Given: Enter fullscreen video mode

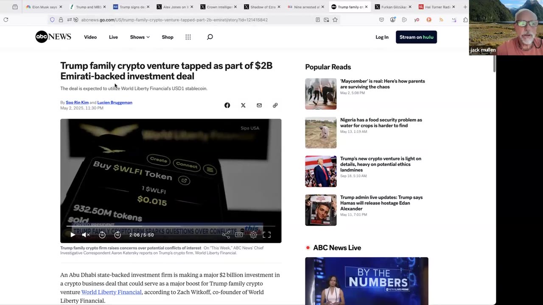Looking at the screenshot, I should point(266,235).
